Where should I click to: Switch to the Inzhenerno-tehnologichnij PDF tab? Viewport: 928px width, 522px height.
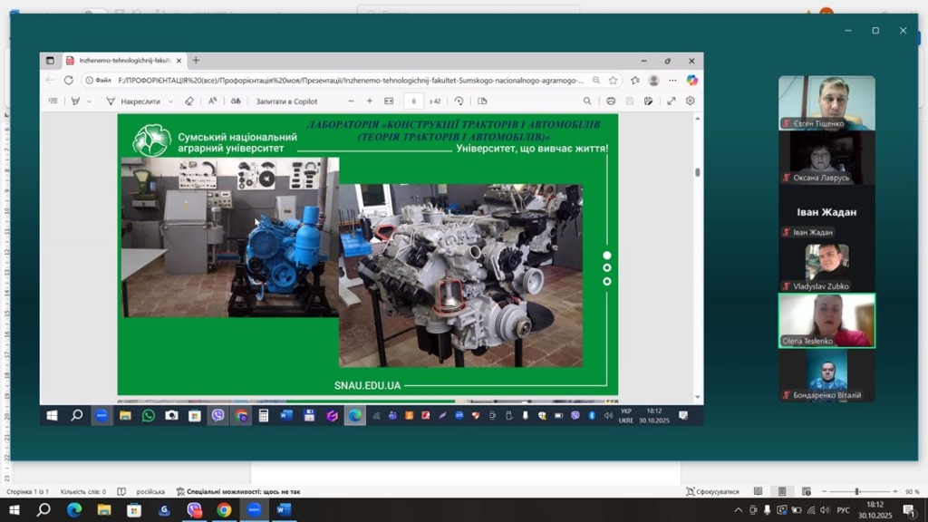tap(118, 61)
